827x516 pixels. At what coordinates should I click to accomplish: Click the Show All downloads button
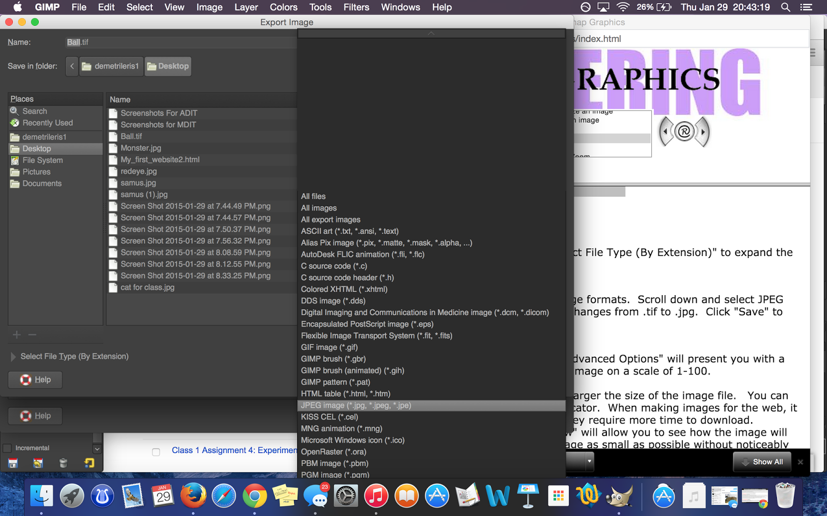pyautogui.click(x=762, y=462)
